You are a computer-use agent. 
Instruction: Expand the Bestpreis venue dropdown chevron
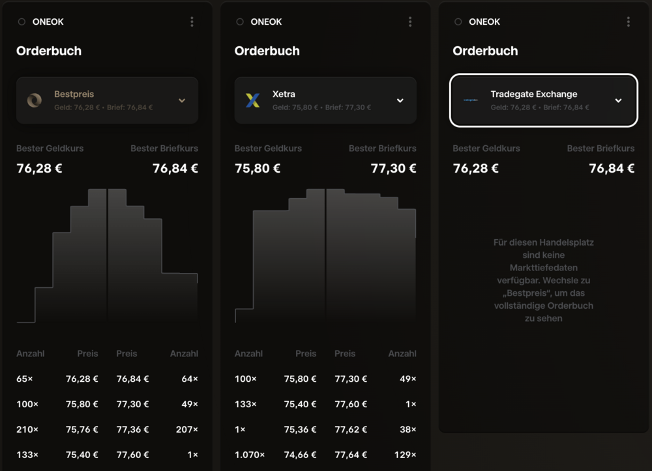click(182, 100)
